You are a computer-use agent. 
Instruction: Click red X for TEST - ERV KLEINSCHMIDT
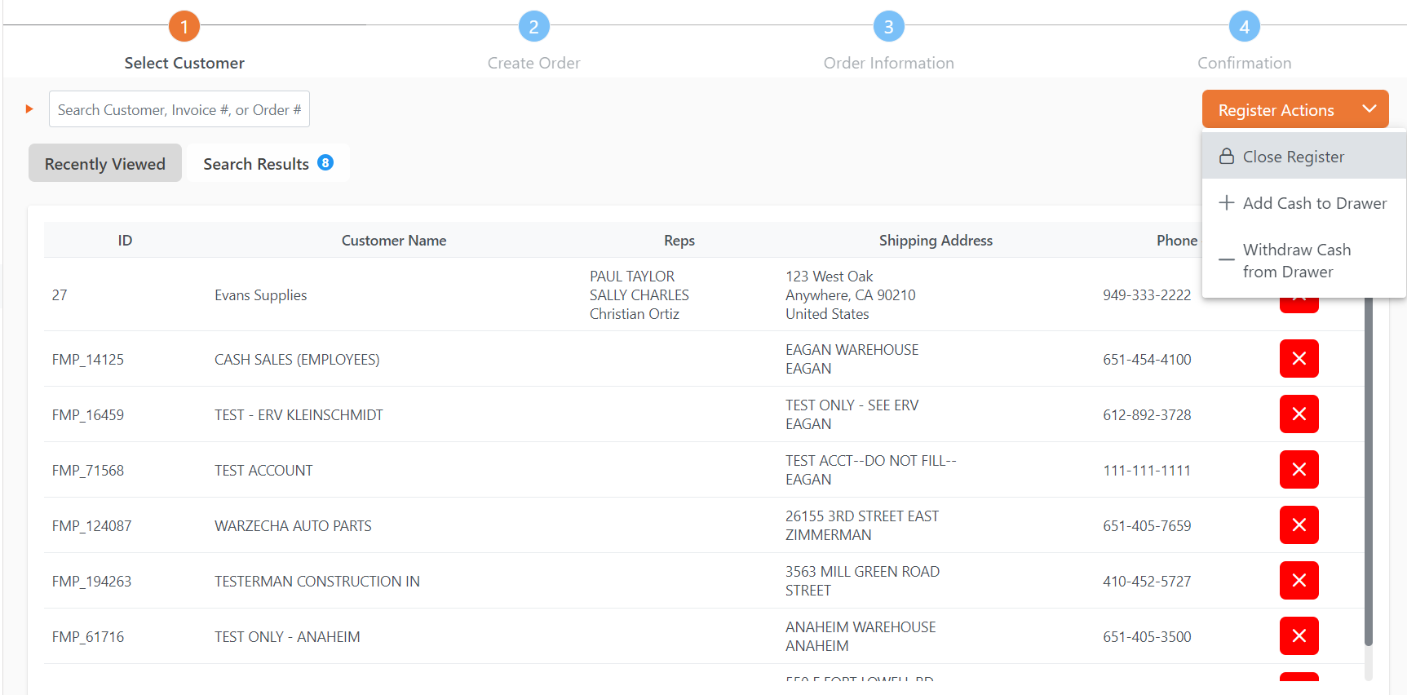pyautogui.click(x=1299, y=414)
